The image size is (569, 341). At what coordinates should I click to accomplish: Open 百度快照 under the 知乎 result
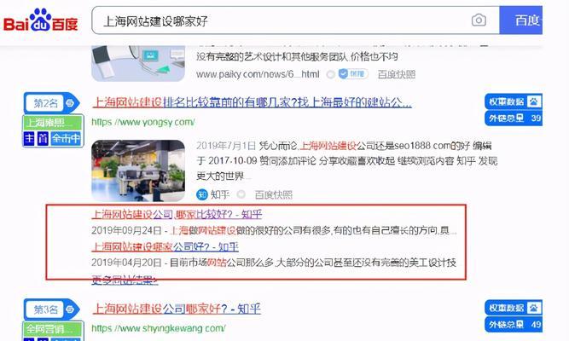click(x=273, y=195)
